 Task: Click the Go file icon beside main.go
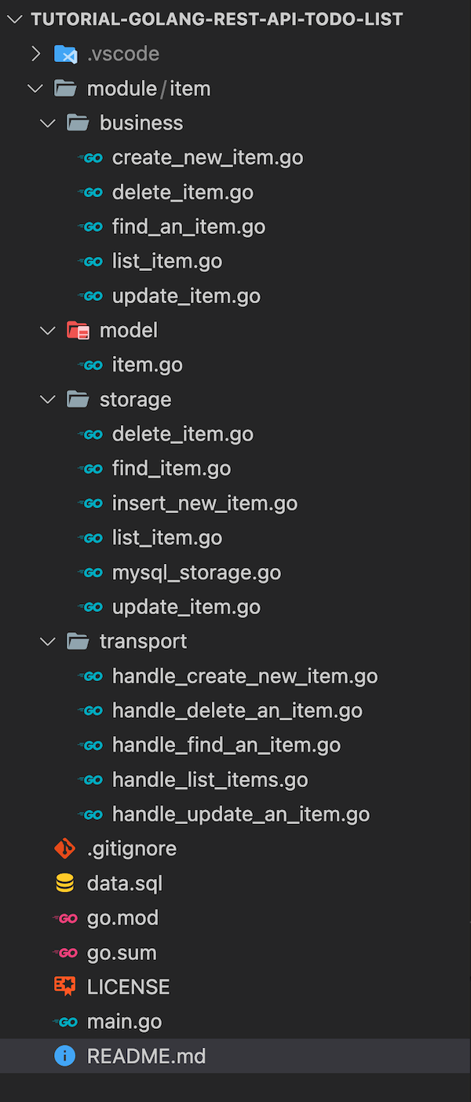[x=66, y=1020]
